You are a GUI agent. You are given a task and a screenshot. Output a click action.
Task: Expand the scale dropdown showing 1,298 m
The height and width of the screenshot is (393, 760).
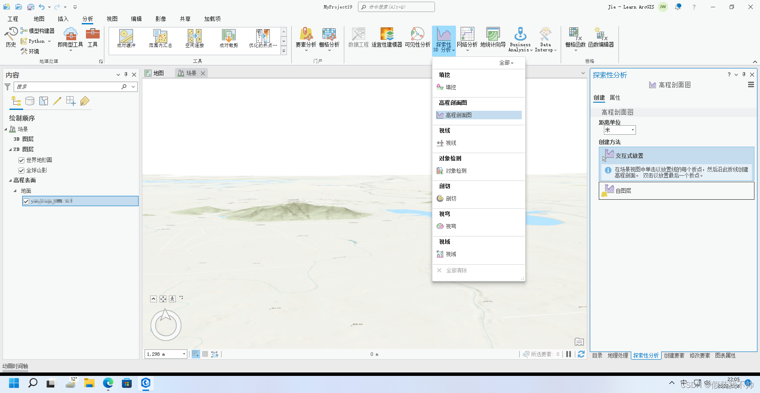pos(183,354)
